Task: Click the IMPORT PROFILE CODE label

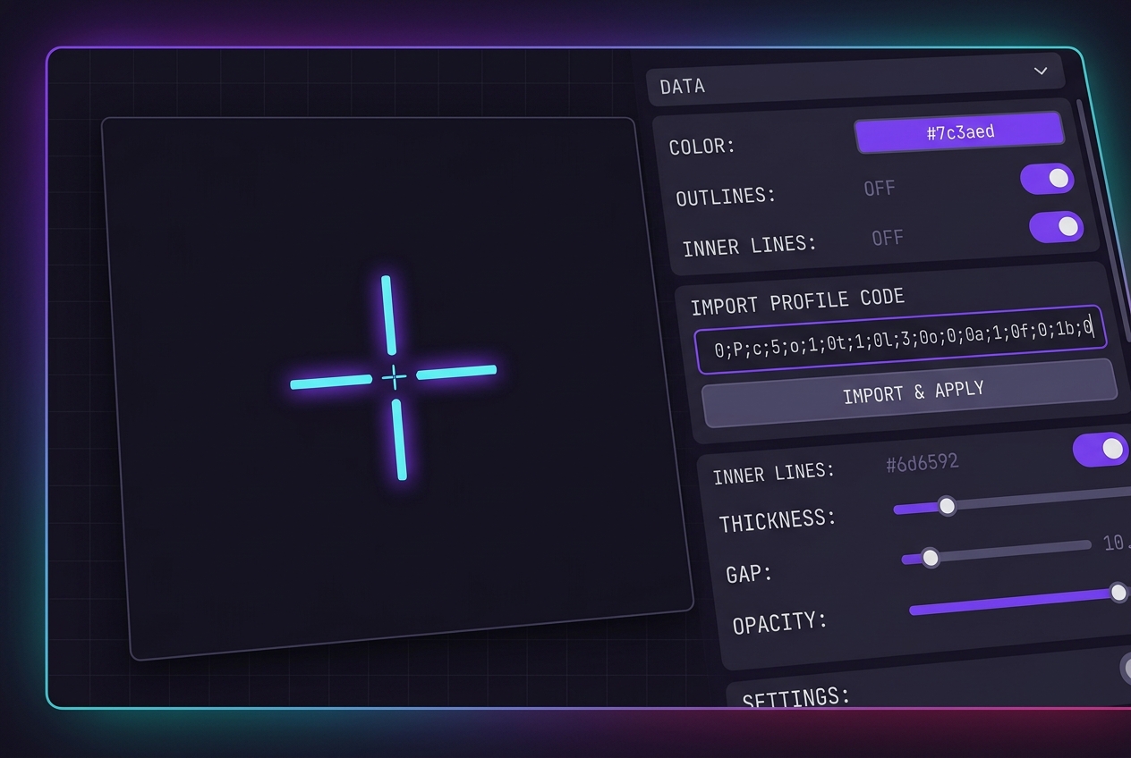Action: 797,301
